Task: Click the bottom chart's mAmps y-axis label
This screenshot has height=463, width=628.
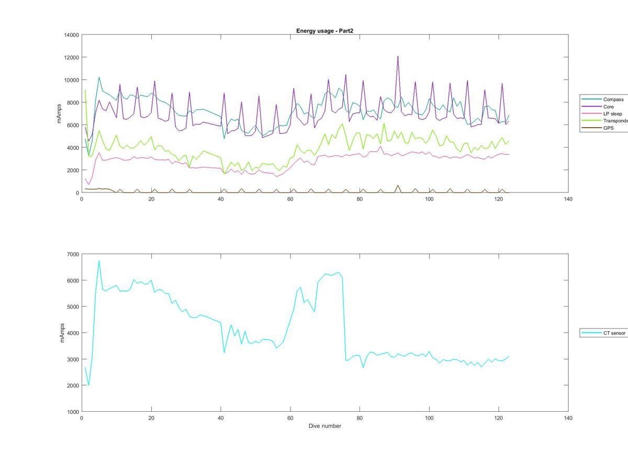Action: click(x=62, y=333)
